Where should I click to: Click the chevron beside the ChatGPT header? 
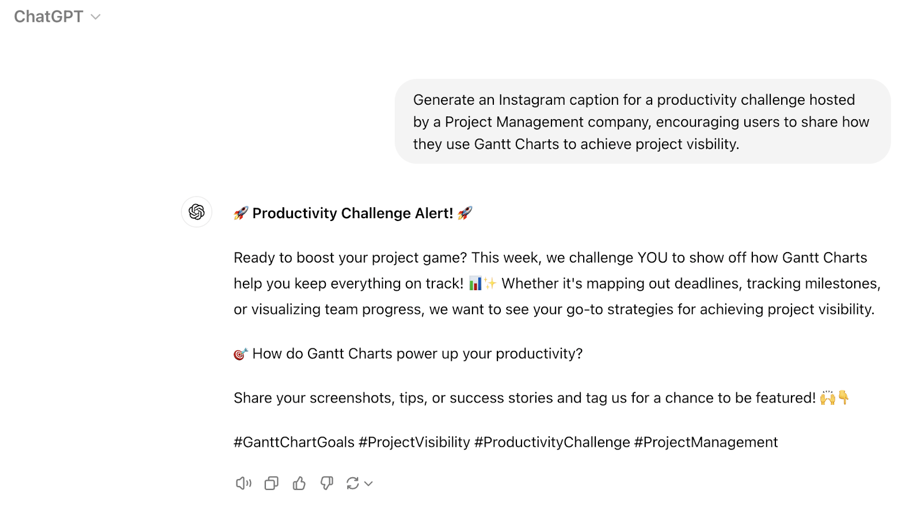tap(95, 17)
